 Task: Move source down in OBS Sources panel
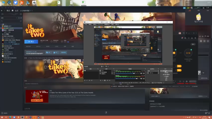tap(110, 80)
